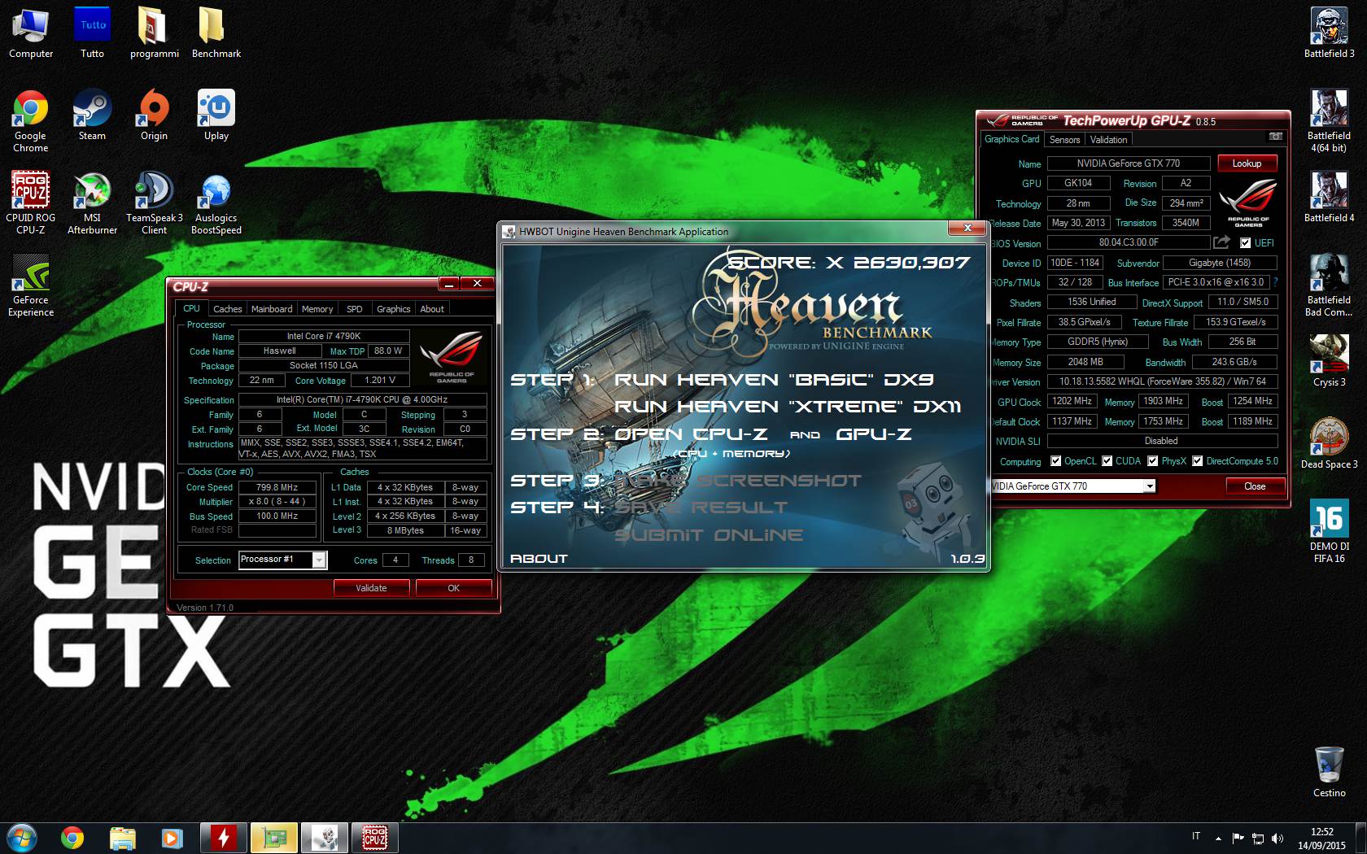Expand GeForce GTX 770 card dropdown

1150,486
